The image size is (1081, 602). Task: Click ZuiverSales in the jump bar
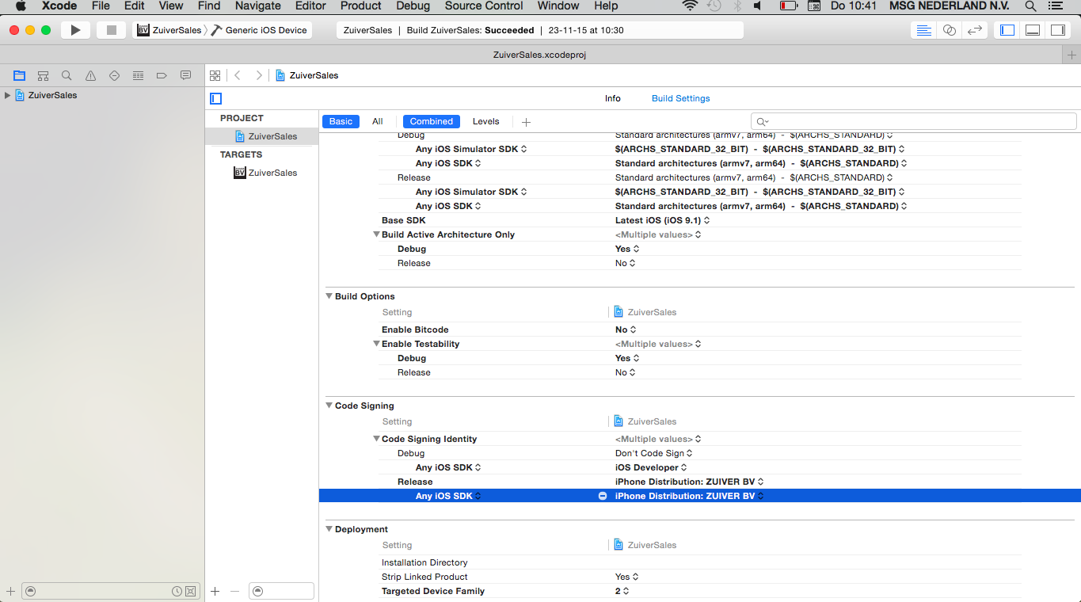tap(307, 75)
